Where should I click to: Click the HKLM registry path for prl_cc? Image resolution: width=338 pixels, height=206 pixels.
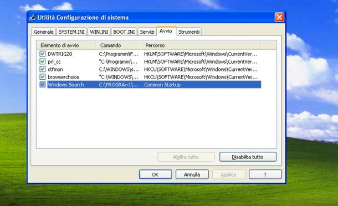(201, 61)
